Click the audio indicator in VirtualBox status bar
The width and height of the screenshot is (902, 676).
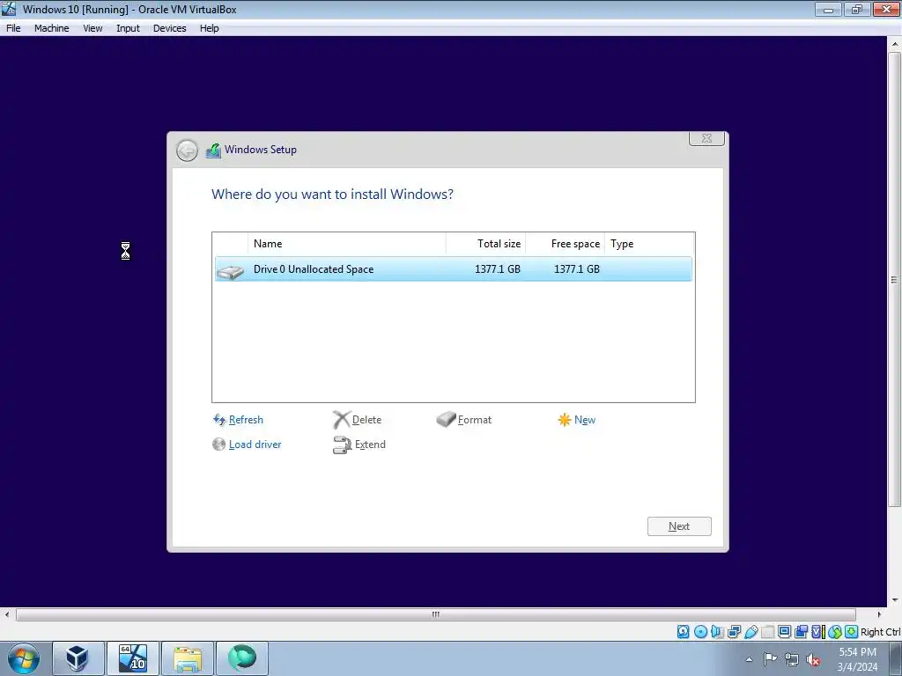click(x=717, y=632)
